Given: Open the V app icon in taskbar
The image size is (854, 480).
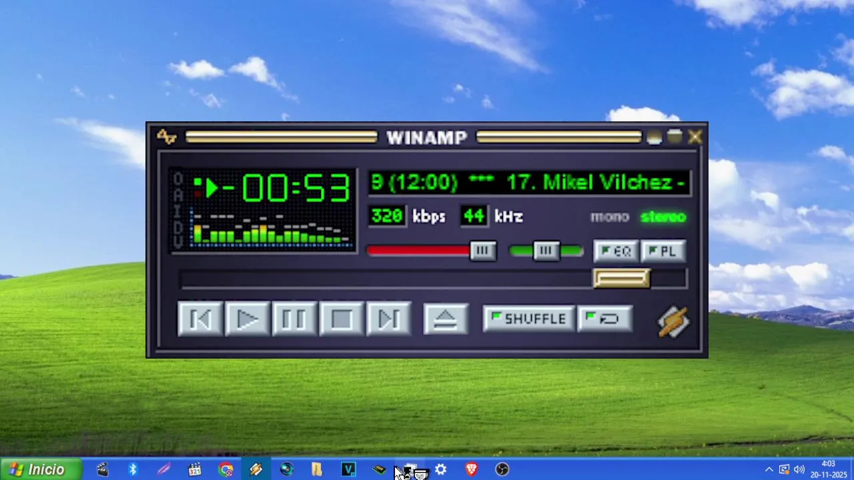Looking at the screenshot, I should pyautogui.click(x=348, y=469).
